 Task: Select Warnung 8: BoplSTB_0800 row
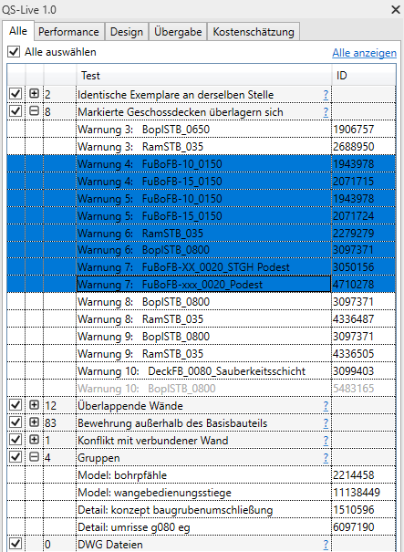point(202,302)
